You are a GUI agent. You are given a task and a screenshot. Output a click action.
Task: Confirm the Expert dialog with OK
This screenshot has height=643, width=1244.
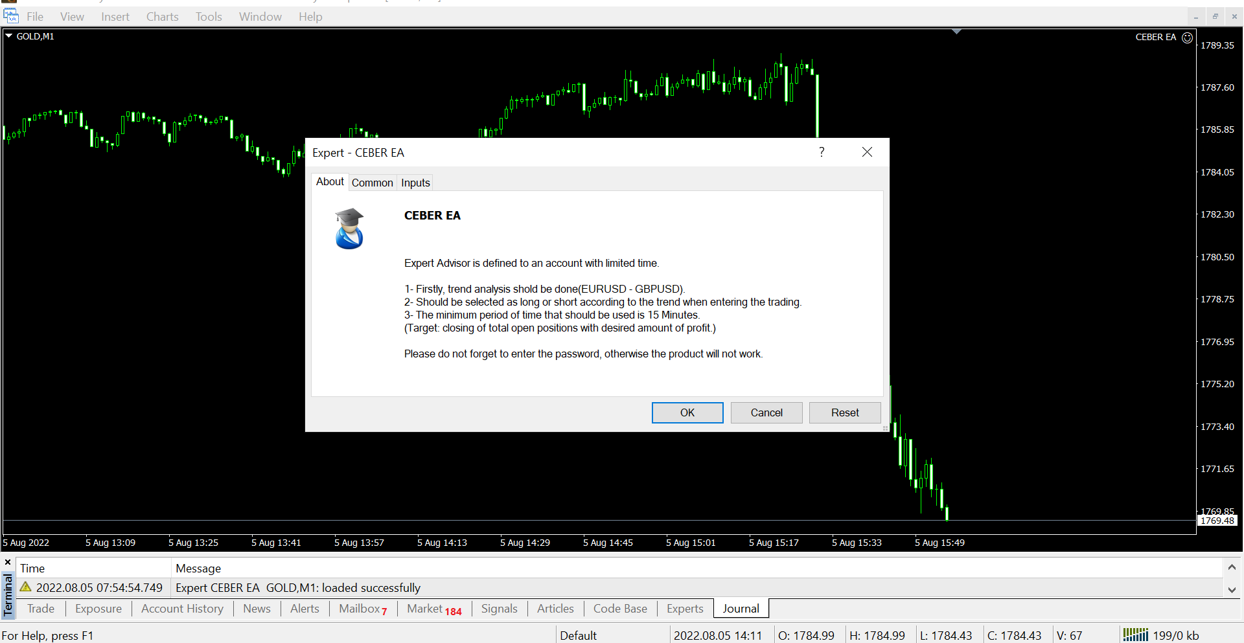(x=687, y=412)
